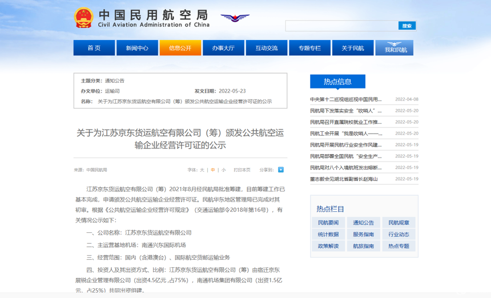Open news 民航工会开展“我是吹哨人
491x298 pixels.
[346, 134]
